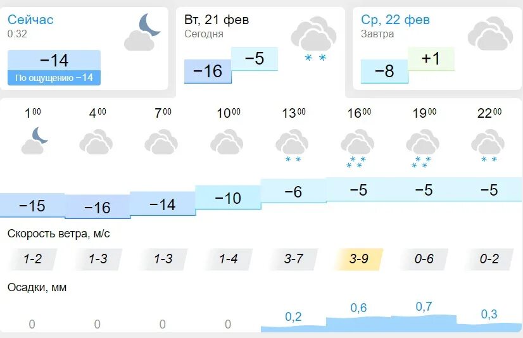
Task: Click the −10 temperature bar at 10:00
Action: coord(228,197)
